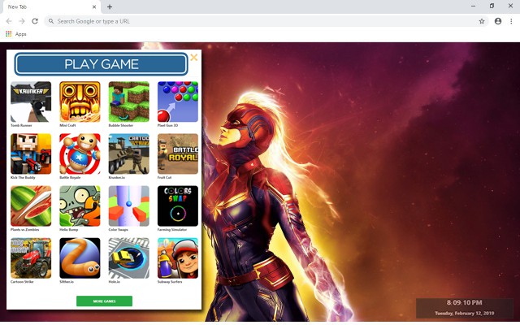The width and height of the screenshot is (520, 325).
Task: Minimize the Chrome window
Action: tap(473, 6)
